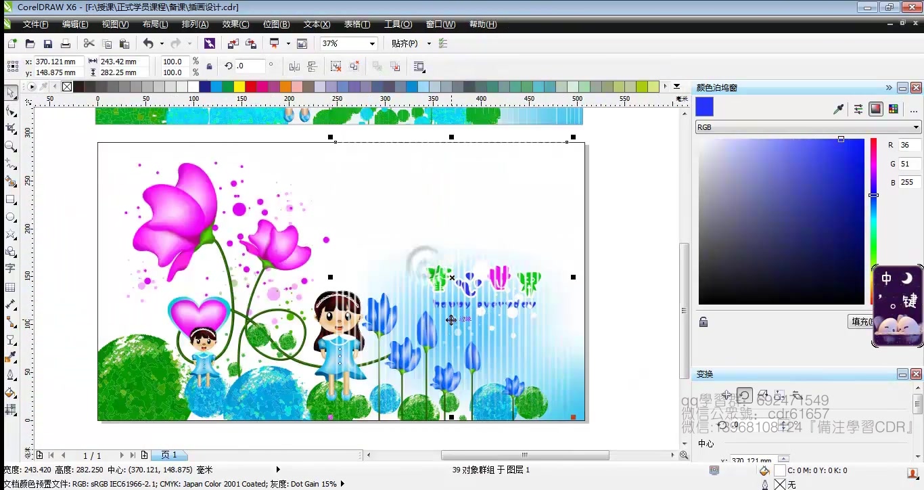Click the Undo button on the toolbar
The width and height of the screenshot is (924, 490).
coord(148,43)
